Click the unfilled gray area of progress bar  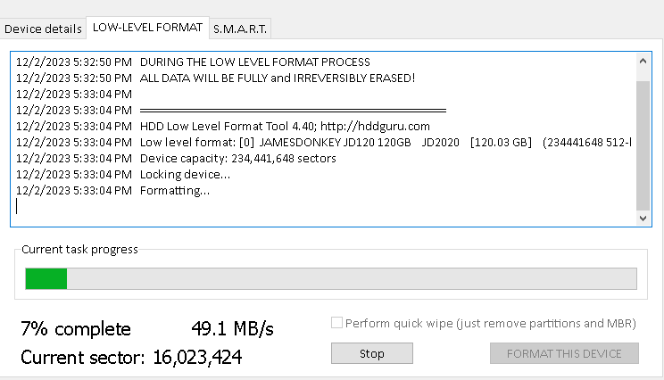pyautogui.click(x=348, y=278)
